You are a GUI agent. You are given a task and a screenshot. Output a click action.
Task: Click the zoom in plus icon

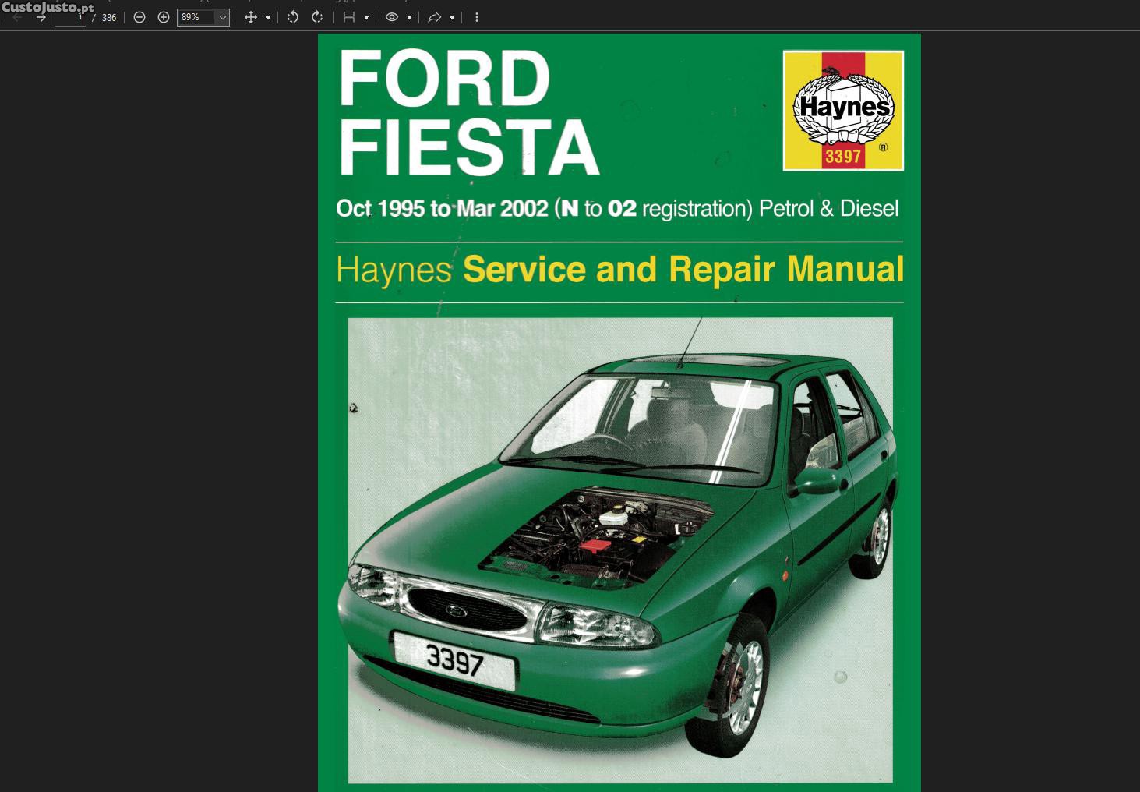(x=164, y=17)
